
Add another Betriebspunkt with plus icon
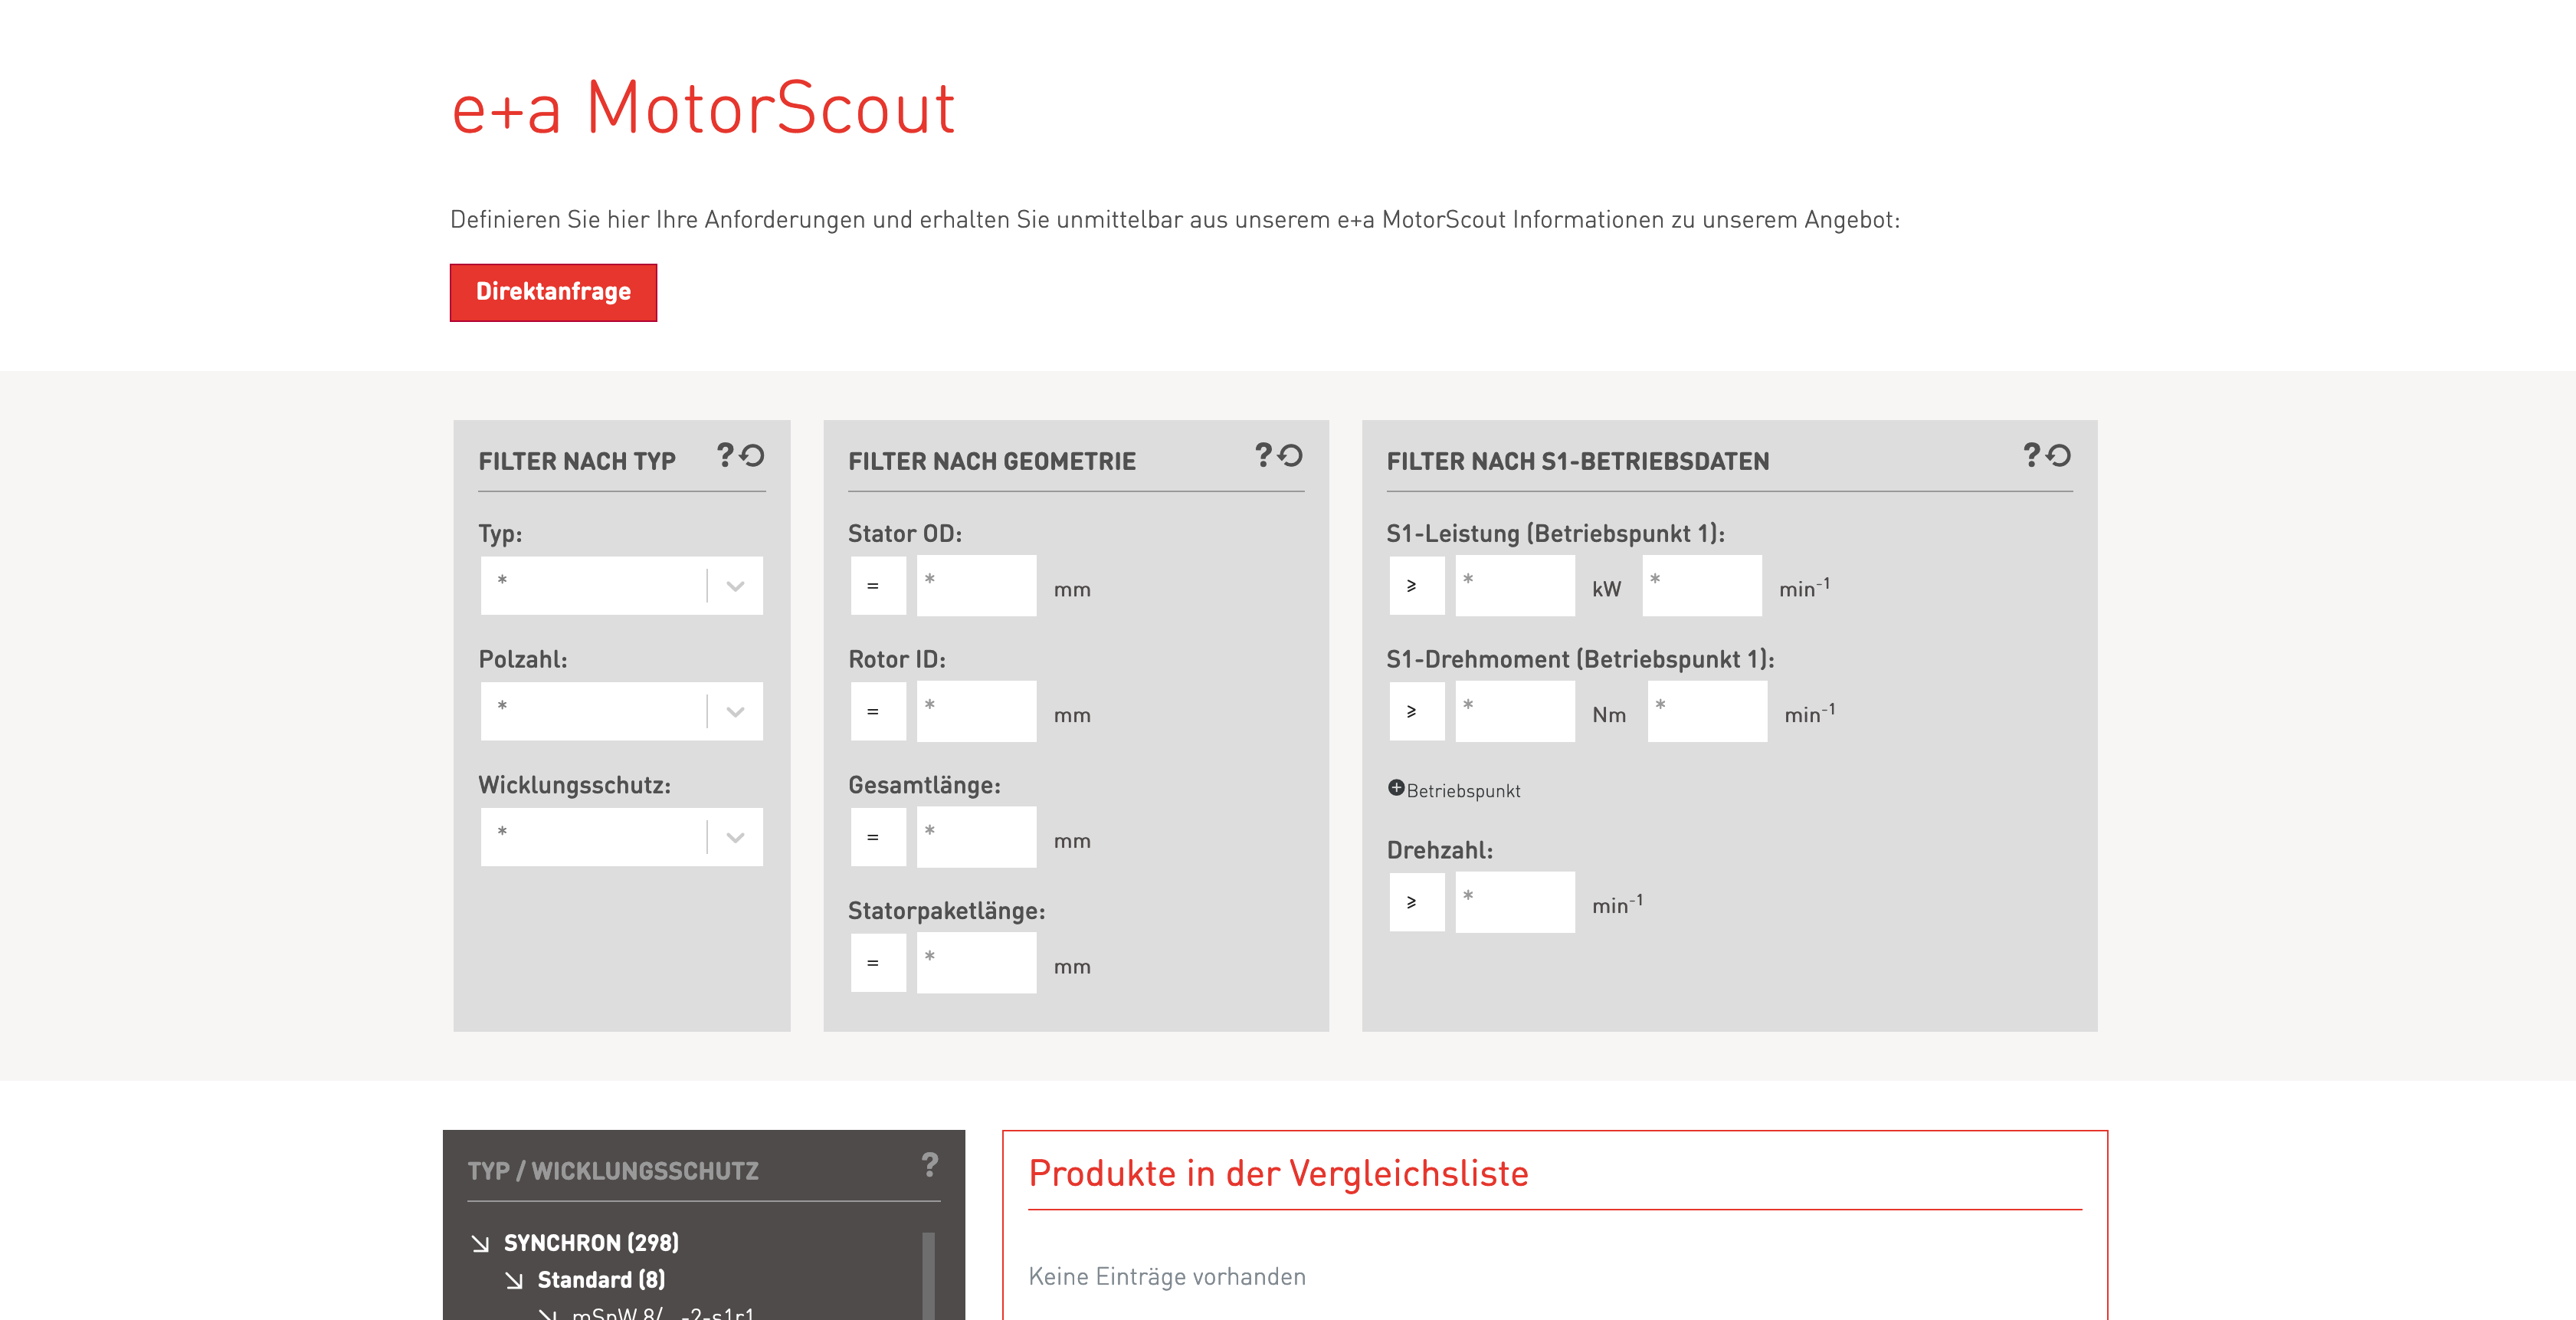tap(1396, 787)
